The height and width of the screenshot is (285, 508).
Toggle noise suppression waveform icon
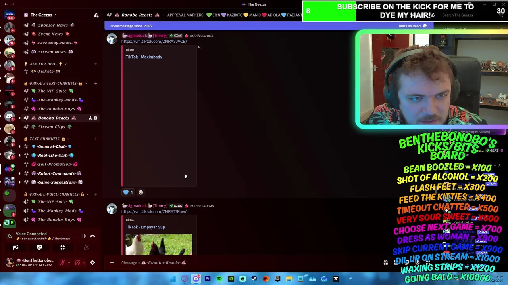pos(83,236)
